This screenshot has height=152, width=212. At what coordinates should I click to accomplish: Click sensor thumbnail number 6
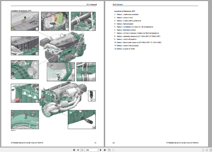25,120
